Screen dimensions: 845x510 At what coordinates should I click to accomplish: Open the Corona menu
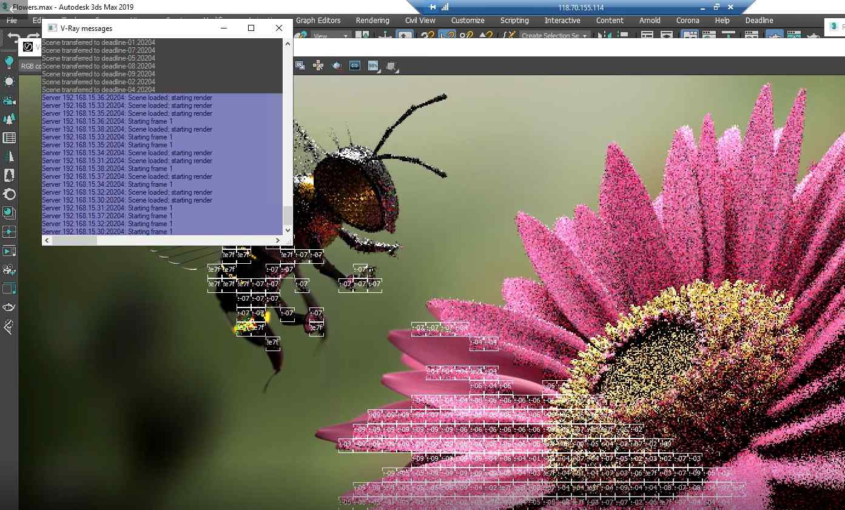tap(687, 21)
